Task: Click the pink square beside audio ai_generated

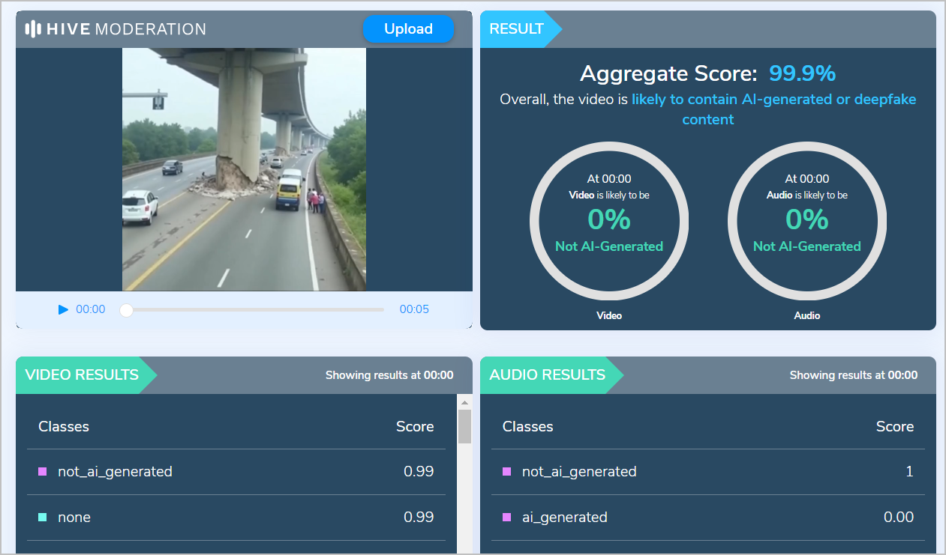Action: click(x=507, y=518)
